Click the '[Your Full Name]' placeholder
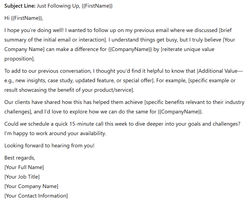This screenshot has width=248, height=203. coord(24,167)
